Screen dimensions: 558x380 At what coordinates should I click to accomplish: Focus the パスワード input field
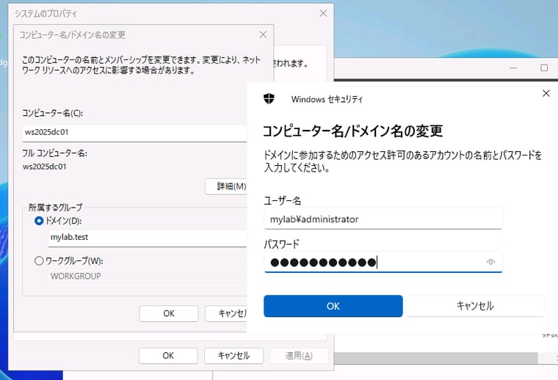pos(383,263)
